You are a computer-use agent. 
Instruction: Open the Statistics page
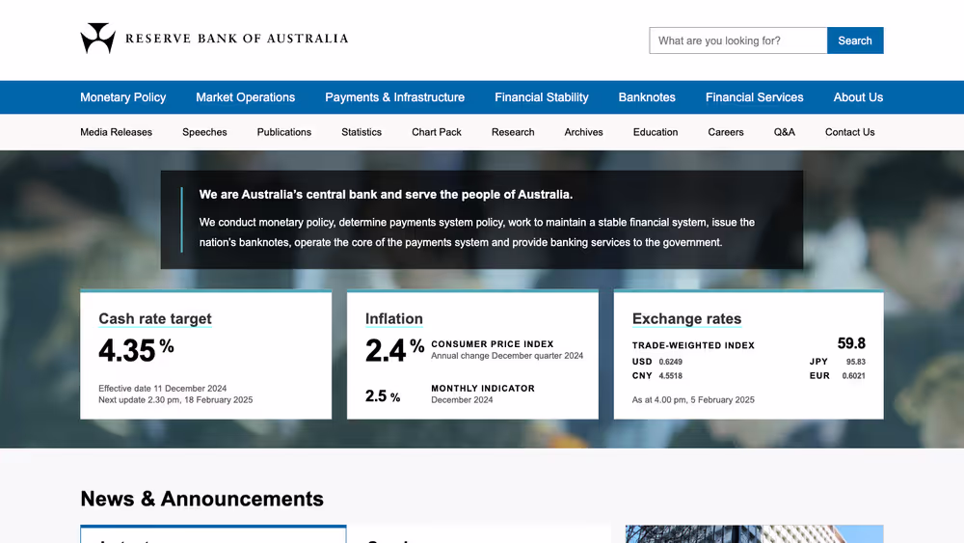361,132
